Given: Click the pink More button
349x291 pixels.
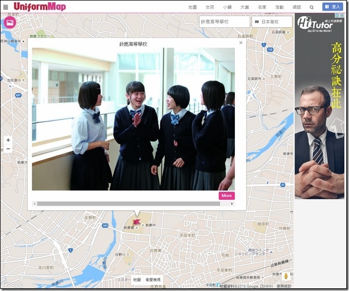Looking at the screenshot, I should point(226,195).
